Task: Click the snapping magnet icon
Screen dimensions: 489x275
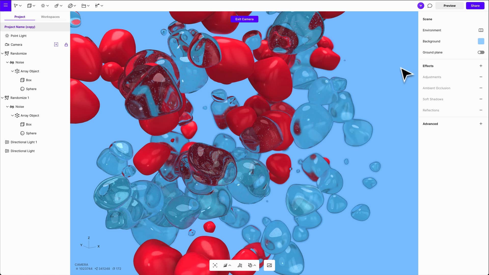Action: click(250, 265)
